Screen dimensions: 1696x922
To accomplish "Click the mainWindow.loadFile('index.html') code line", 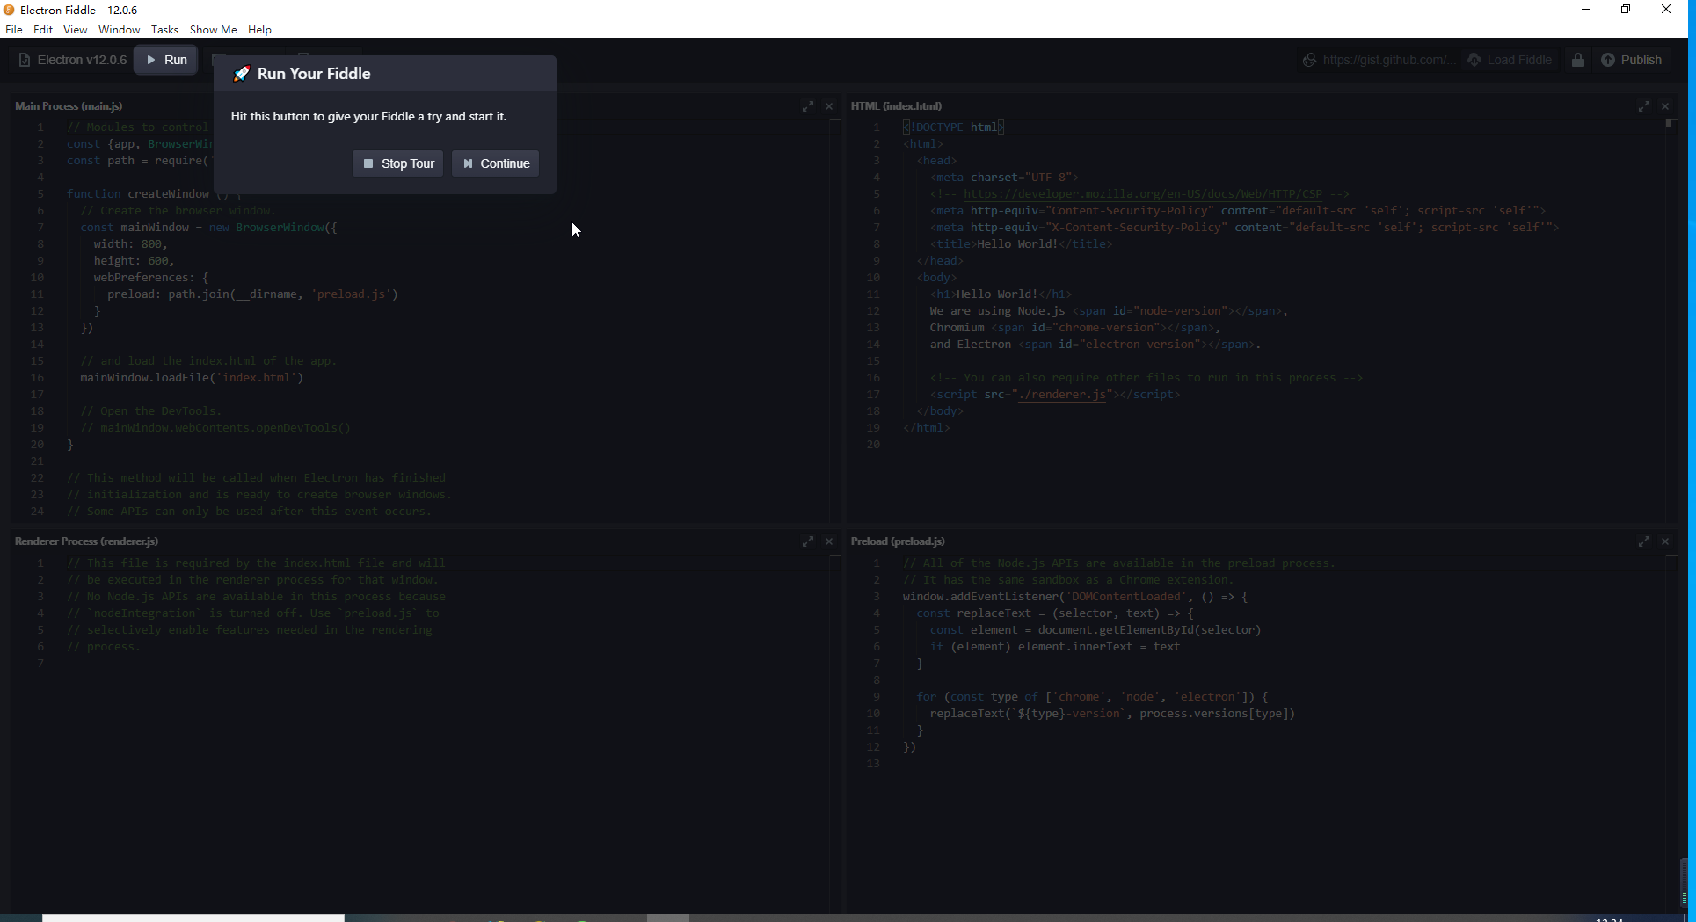I will tap(192, 378).
